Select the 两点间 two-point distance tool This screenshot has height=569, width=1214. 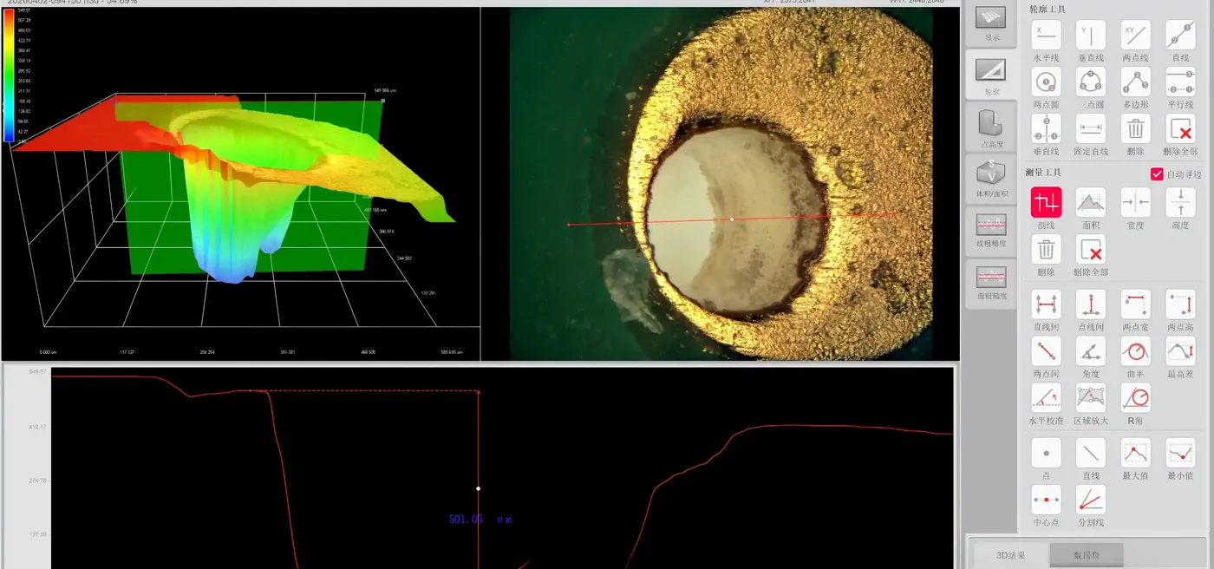(x=1047, y=351)
